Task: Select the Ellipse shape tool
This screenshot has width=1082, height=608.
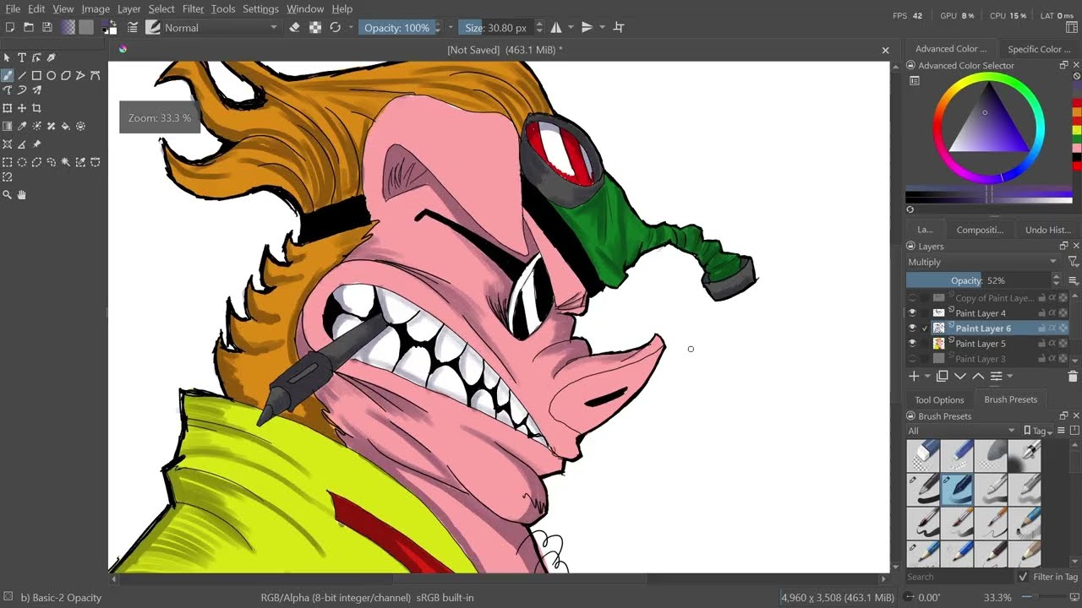Action: pos(51,75)
